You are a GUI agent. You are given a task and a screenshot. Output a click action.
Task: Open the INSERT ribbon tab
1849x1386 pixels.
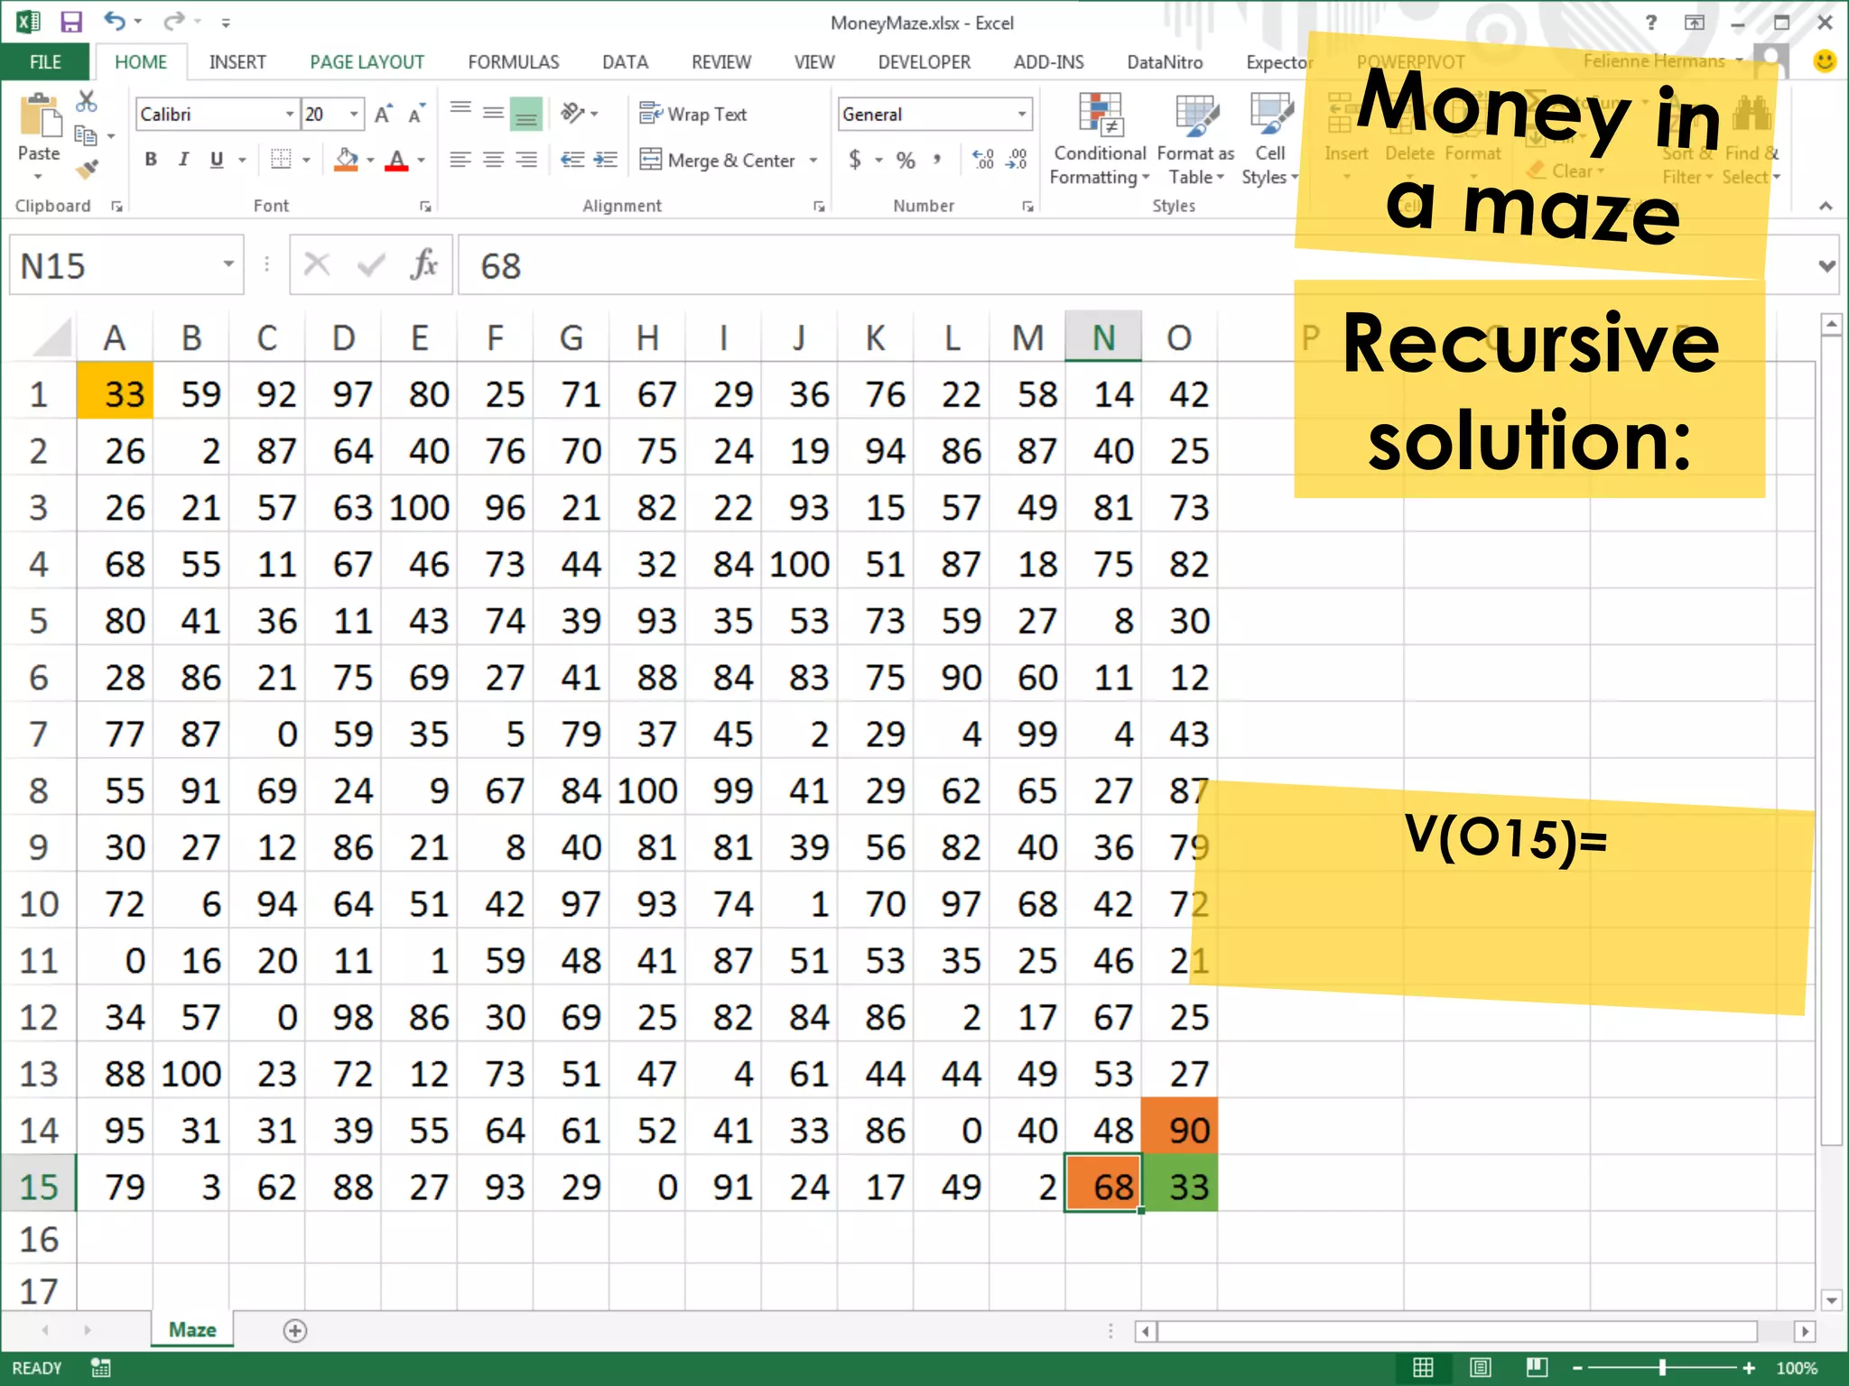[x=237, y=61]
